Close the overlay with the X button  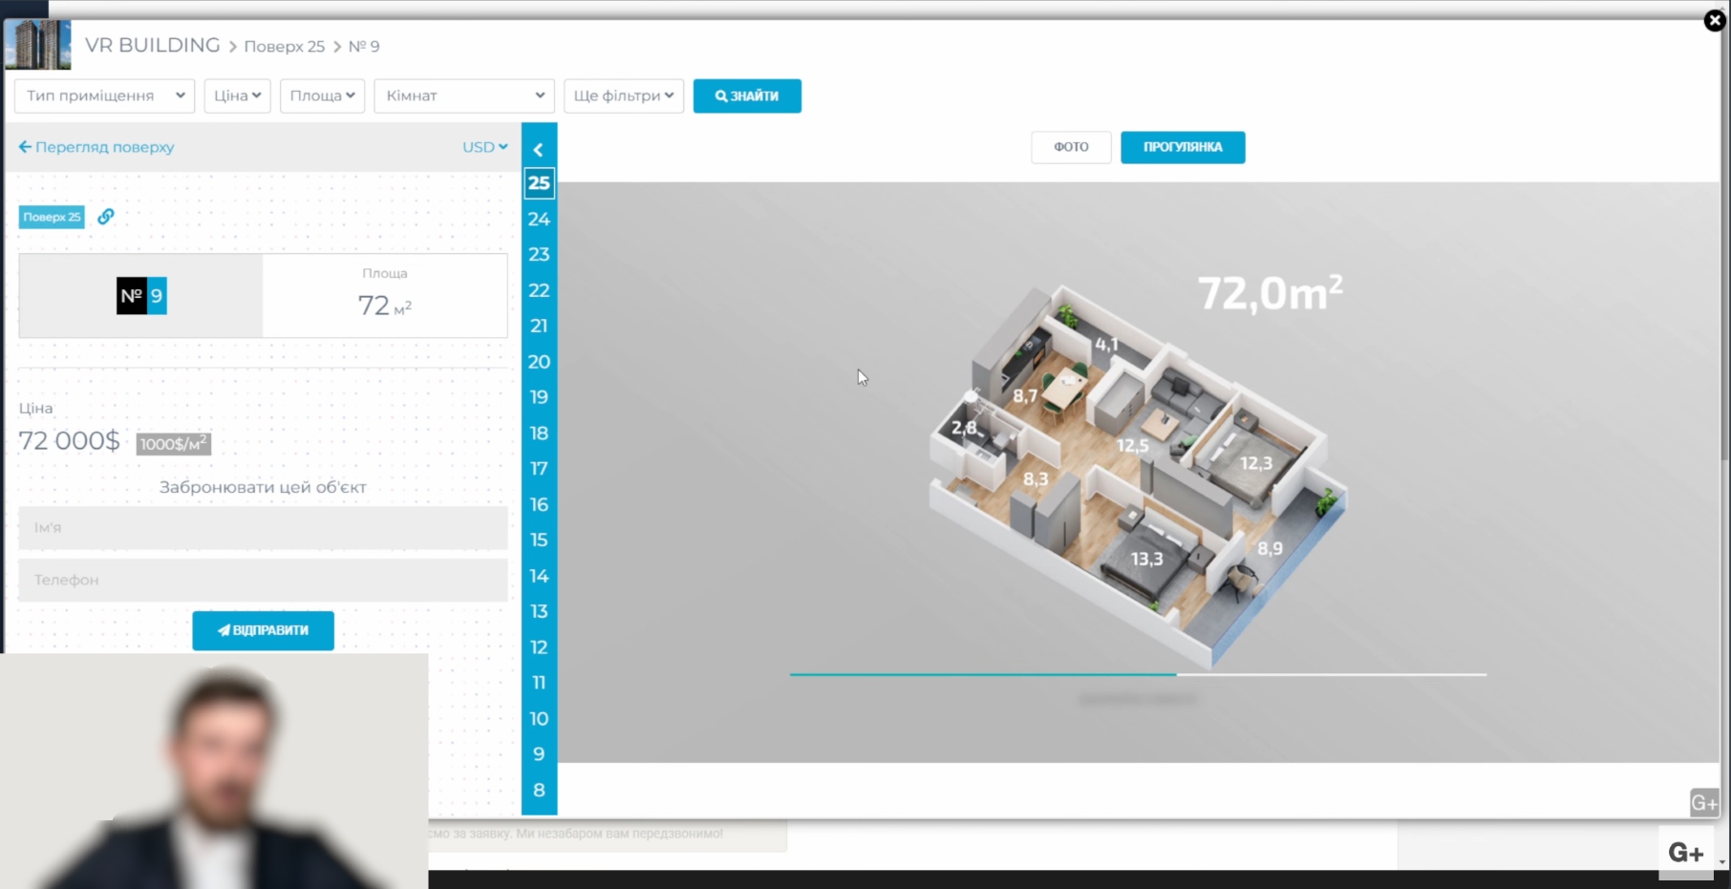point(1715,20)
